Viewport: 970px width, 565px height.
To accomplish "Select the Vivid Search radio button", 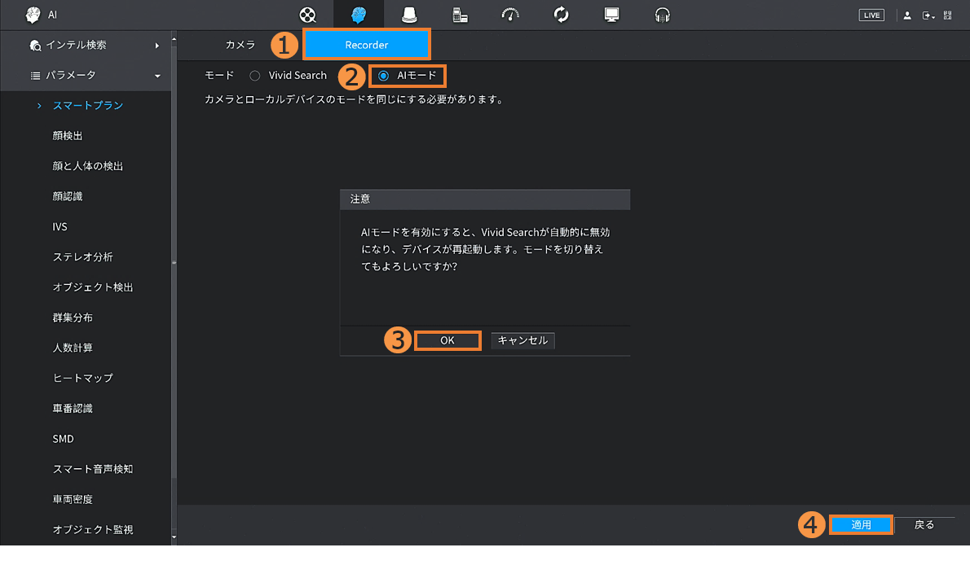I will (255, 76).
